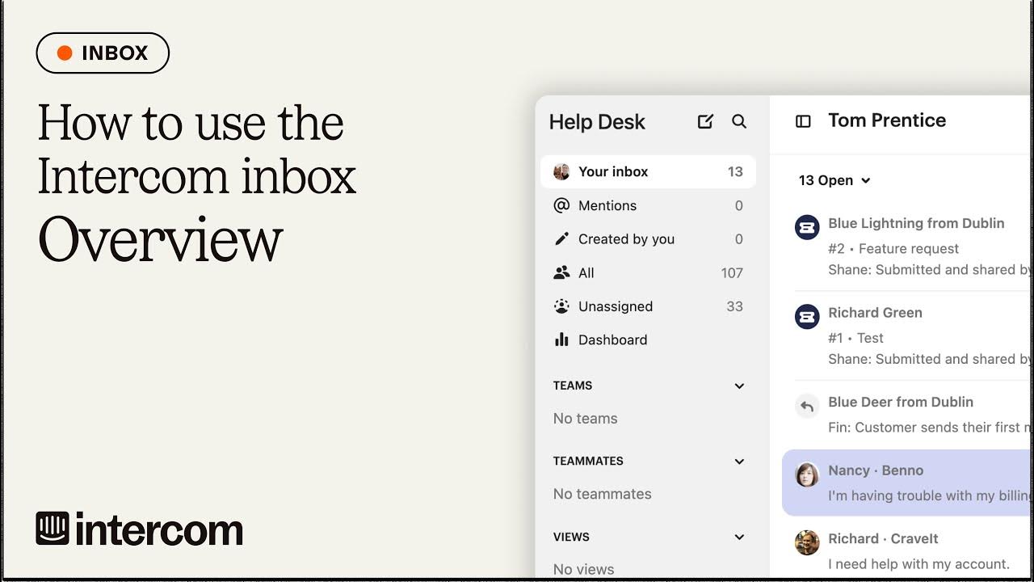Screen dimensions: 1034x582
Task: Open the All conversations inbox
Action: pyautogui.click(x=648, y=272)
